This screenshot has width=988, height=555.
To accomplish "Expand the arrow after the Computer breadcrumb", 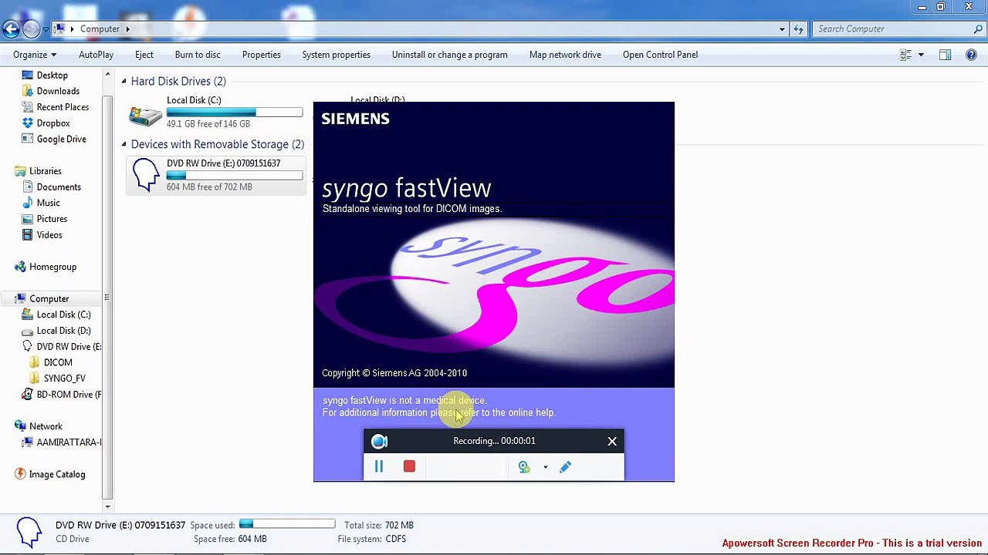I will pos(127,29).
